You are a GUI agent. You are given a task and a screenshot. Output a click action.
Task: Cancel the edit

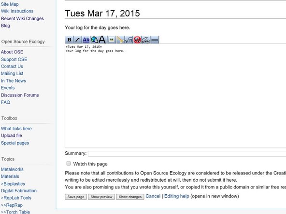[x=153, y=196]
